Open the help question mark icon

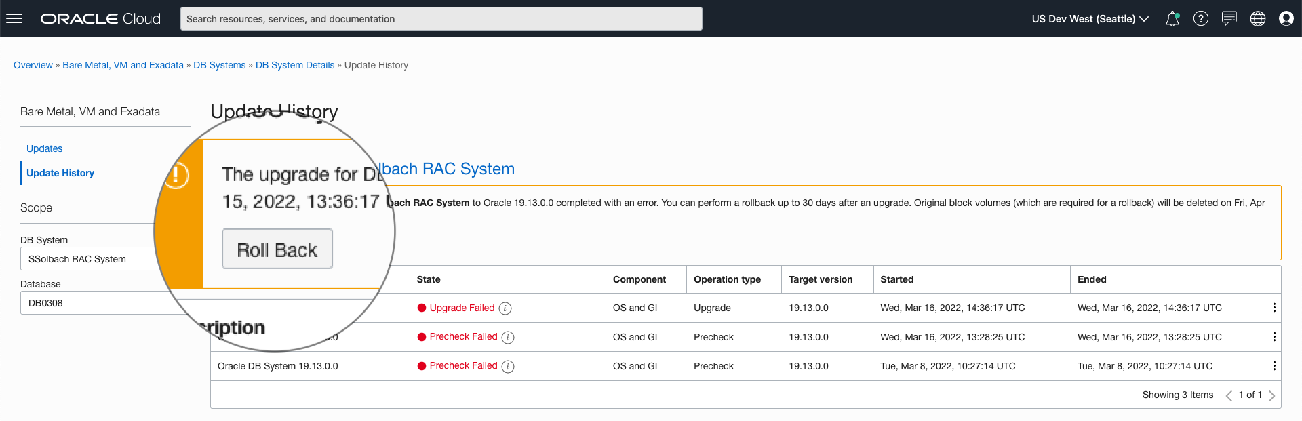1201,19
